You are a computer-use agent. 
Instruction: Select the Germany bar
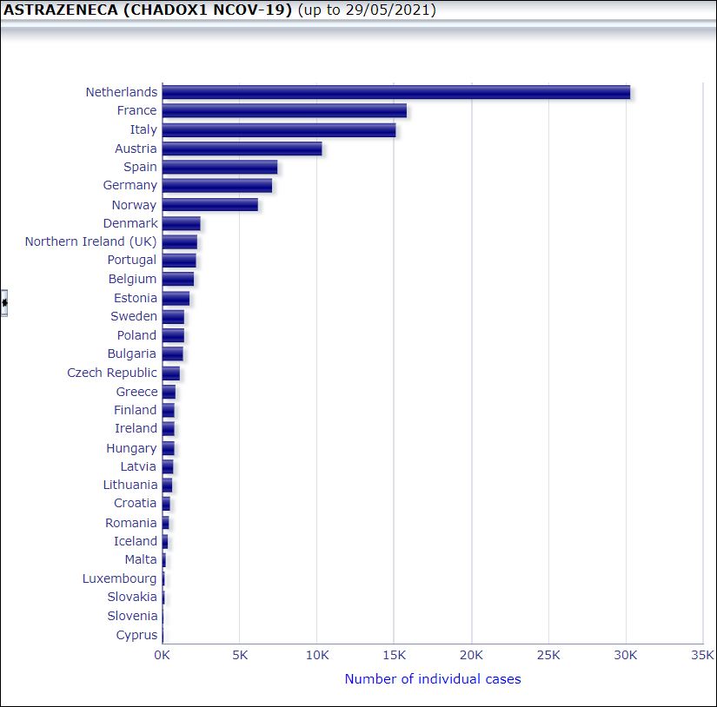pos(217,185)
